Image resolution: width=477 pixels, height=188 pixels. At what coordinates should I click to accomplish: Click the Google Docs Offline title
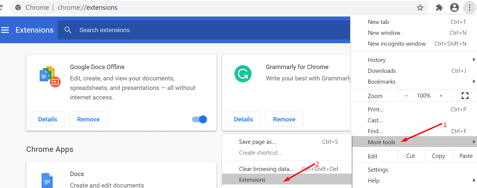(97, 67)
